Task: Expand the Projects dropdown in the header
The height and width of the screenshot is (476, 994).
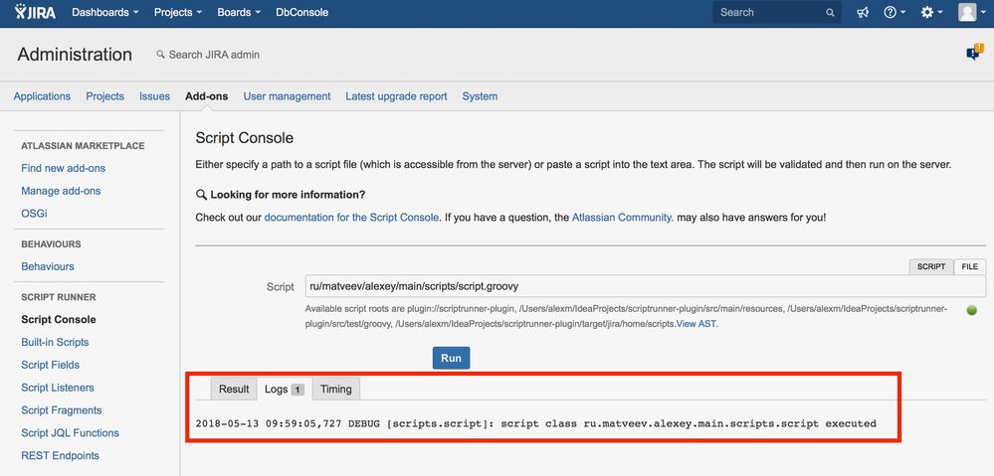Action: 178,12
